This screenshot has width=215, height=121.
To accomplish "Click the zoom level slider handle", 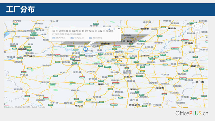I will (197, 44).
